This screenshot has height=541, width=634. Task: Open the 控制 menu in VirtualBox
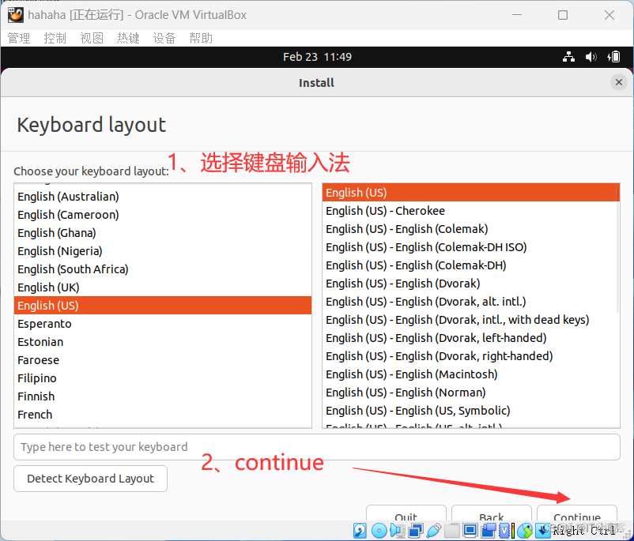pyautogui.click(x=55, y=37)
